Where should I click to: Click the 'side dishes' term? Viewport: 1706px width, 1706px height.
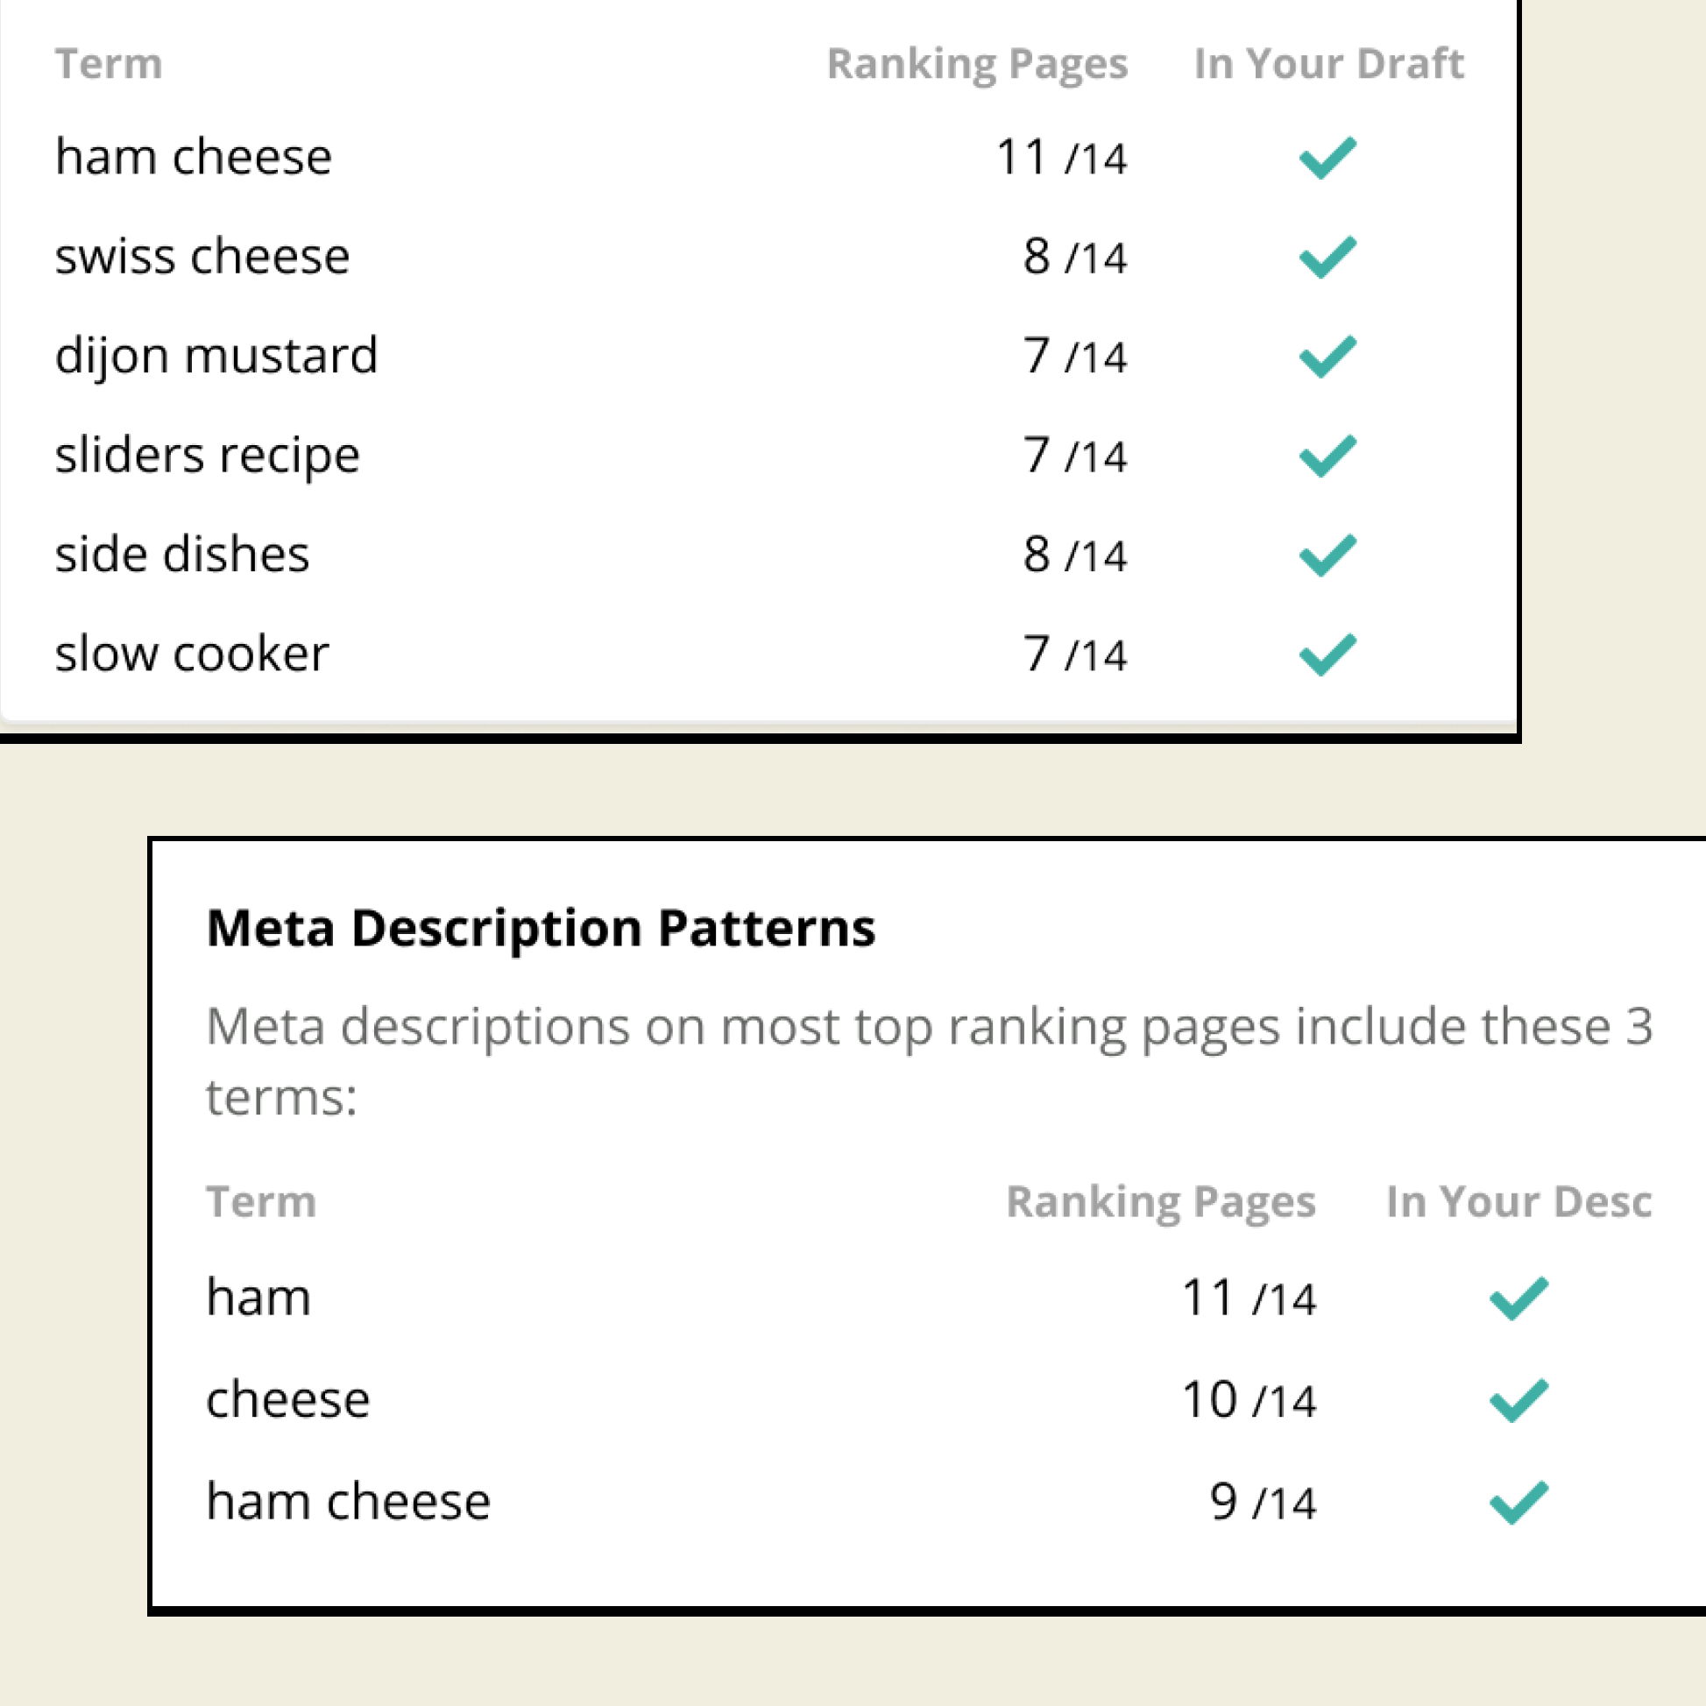tap(182, 555)
